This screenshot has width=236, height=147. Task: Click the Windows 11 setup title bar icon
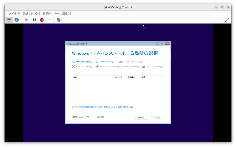[68, 44]
